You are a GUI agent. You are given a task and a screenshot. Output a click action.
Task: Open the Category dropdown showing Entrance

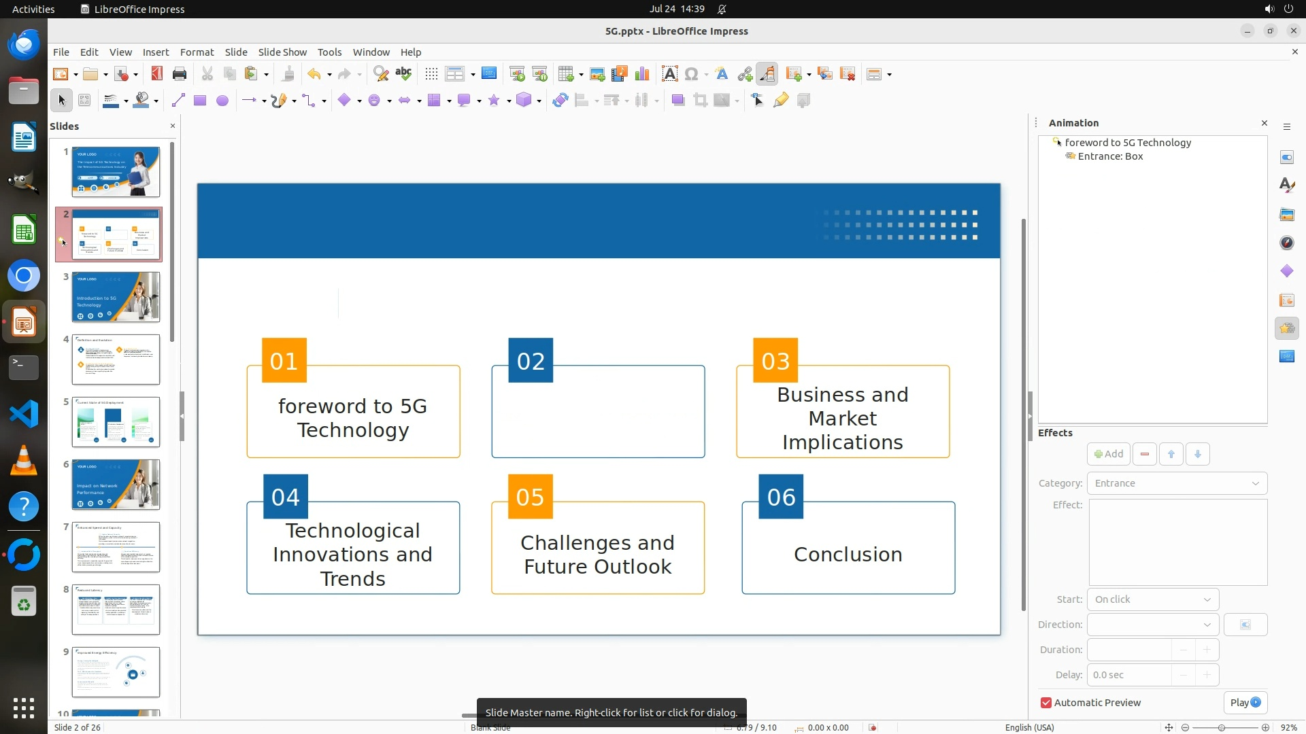click(x=1177, y=483)
